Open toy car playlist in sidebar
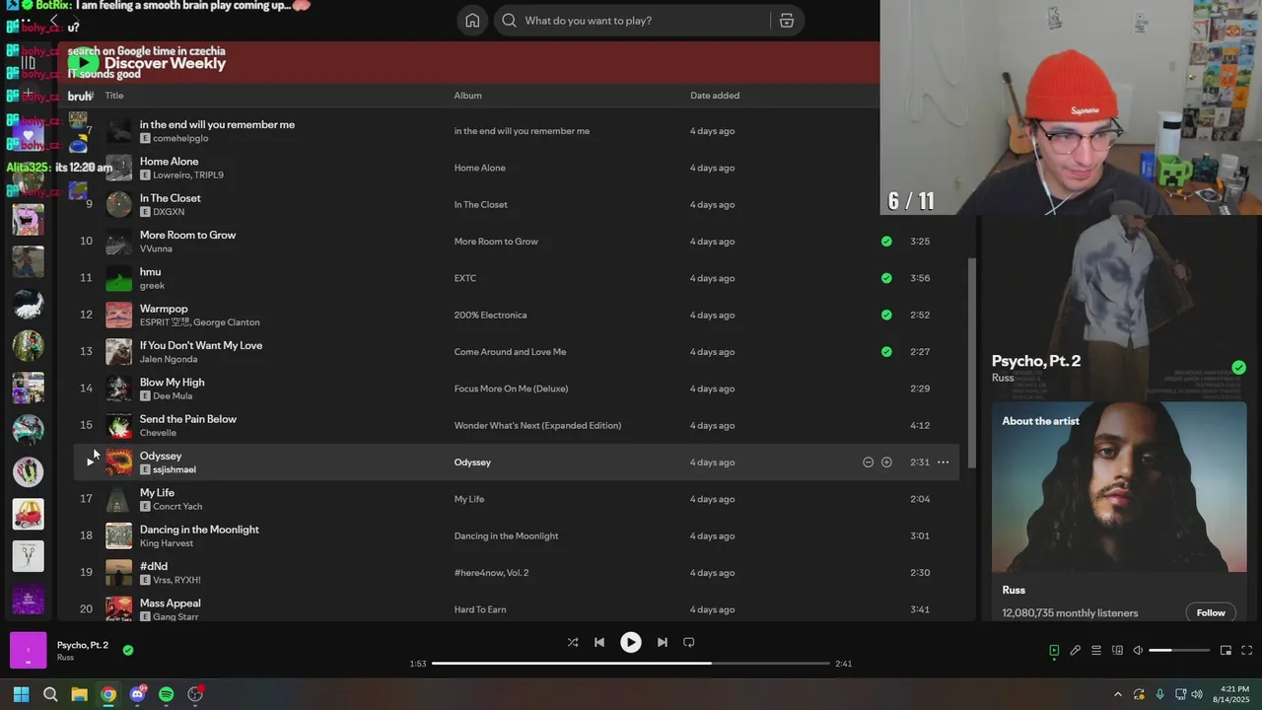Viewport: 1262px width, 710px height. point(28,514)
